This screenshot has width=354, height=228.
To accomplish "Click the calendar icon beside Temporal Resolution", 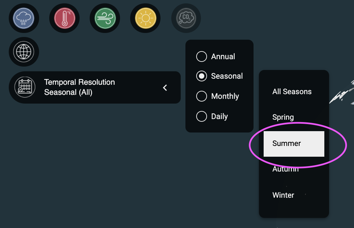I will 25,87.
